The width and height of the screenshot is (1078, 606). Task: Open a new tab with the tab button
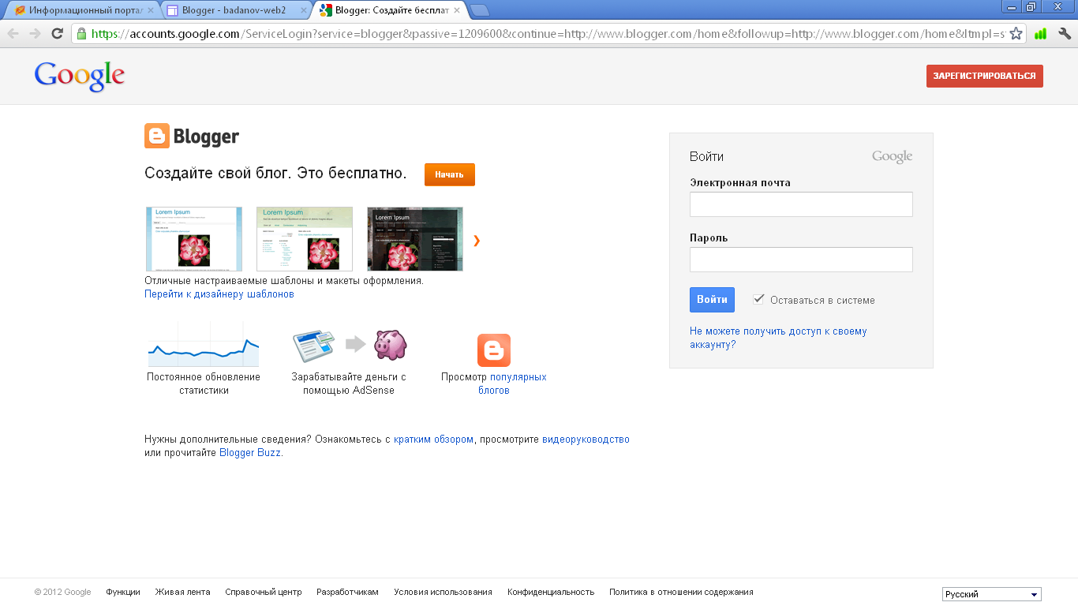pos(479,10)
